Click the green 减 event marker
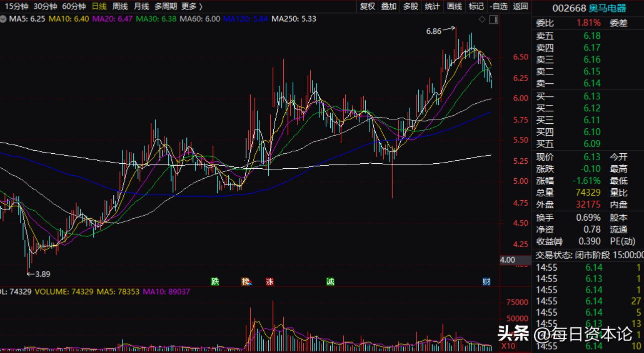644x353 pixels. coord(330,282)
